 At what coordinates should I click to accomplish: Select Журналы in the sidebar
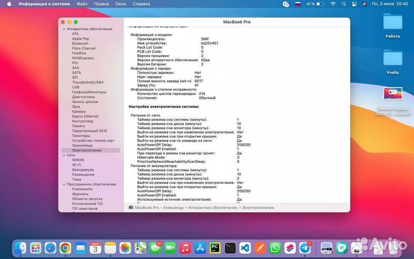tap(80, 194)
